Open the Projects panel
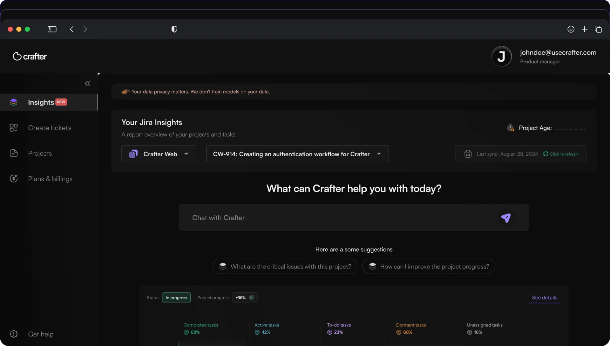 [x=40, y=153]
